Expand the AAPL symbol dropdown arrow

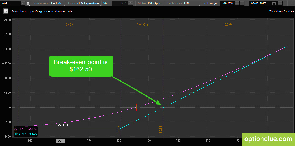coord(23,3)
